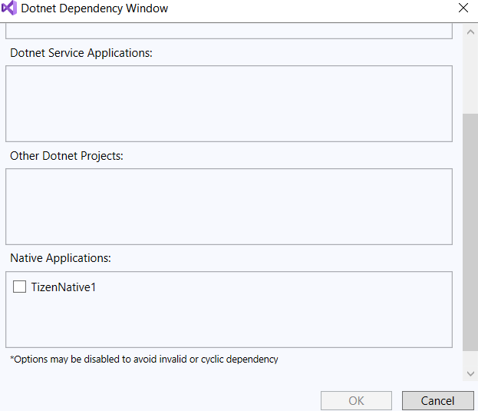478x411 pixels.
Task: Click inside the Other Dotnet Projects list box
Action: [x=229, y=206]
